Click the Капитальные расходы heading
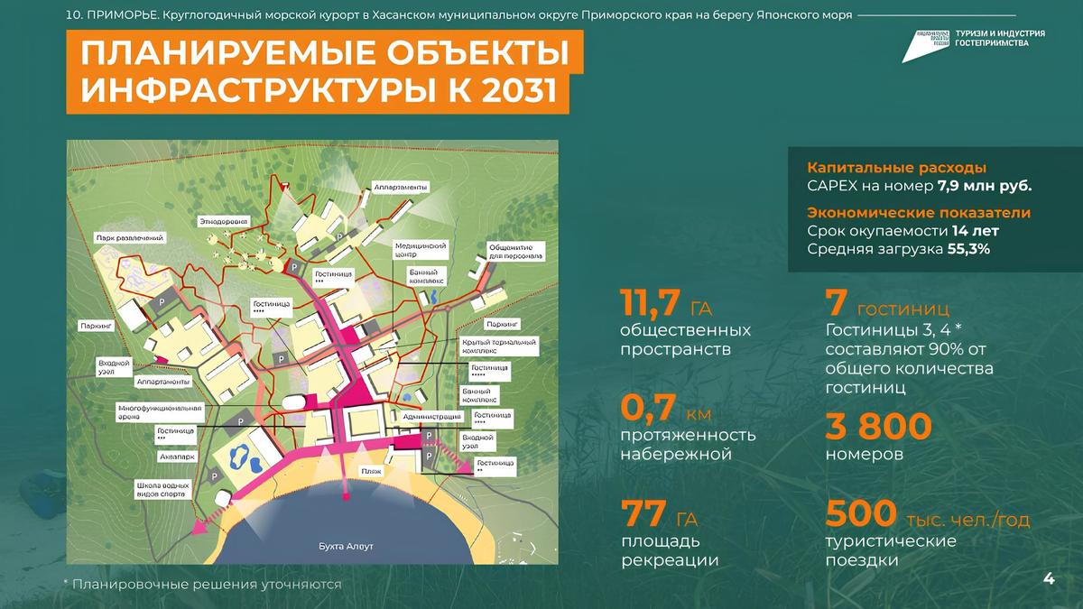 pyautogui.click(x=896, y=168)
